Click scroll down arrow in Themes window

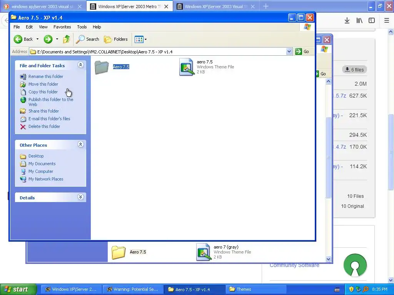pyautogui.click(x=329, y=259)
